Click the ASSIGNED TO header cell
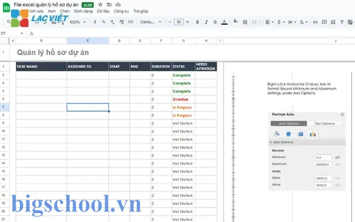 [x=88, y=67]
